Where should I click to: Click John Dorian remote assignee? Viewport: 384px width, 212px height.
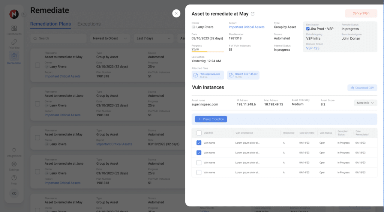tap(351, 39)
